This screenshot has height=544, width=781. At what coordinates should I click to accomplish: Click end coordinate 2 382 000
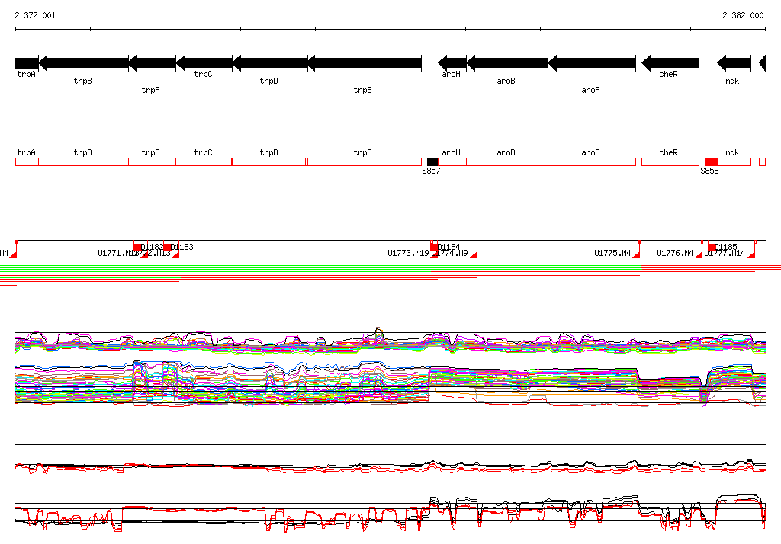743,15
